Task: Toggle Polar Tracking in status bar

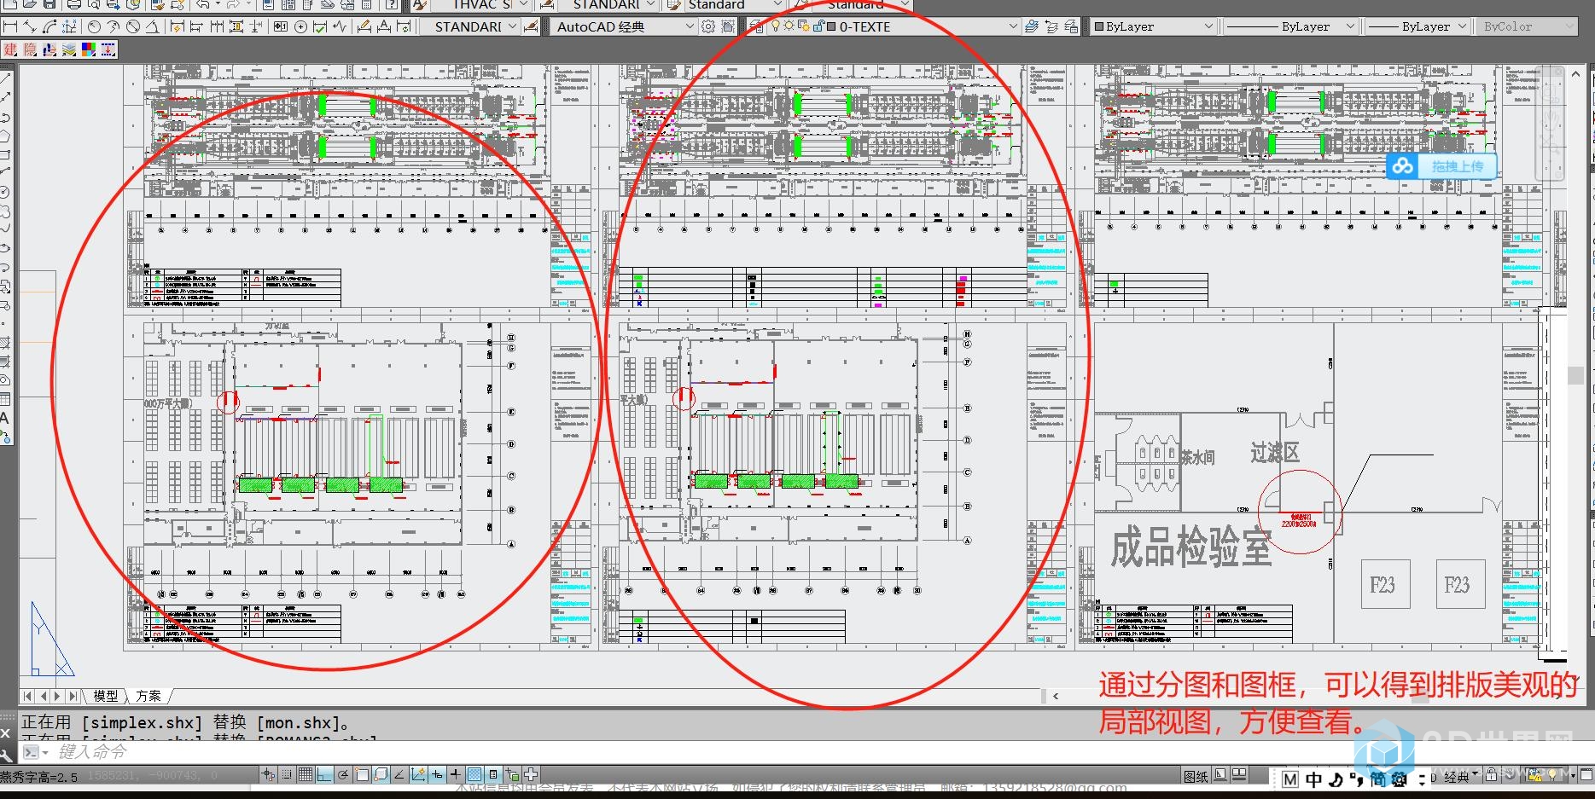Action: (343, 774)
